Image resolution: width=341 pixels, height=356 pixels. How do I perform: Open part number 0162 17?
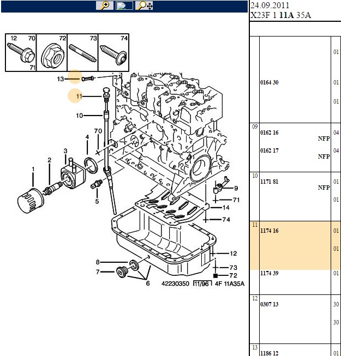(269, 150)
